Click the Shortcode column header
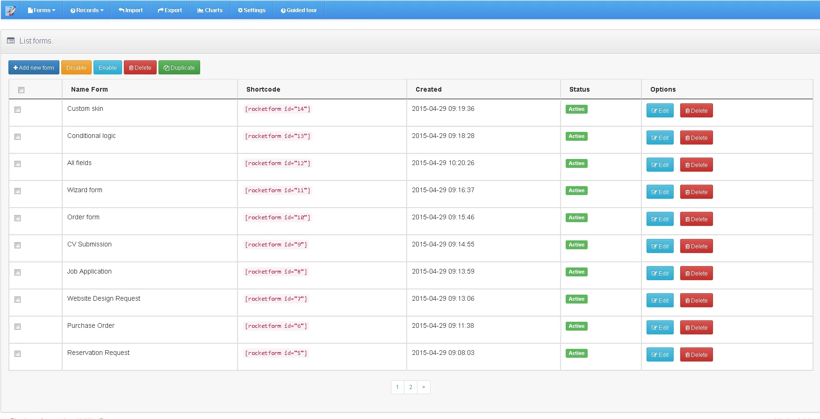820x419 pixels. click(263, 89)
